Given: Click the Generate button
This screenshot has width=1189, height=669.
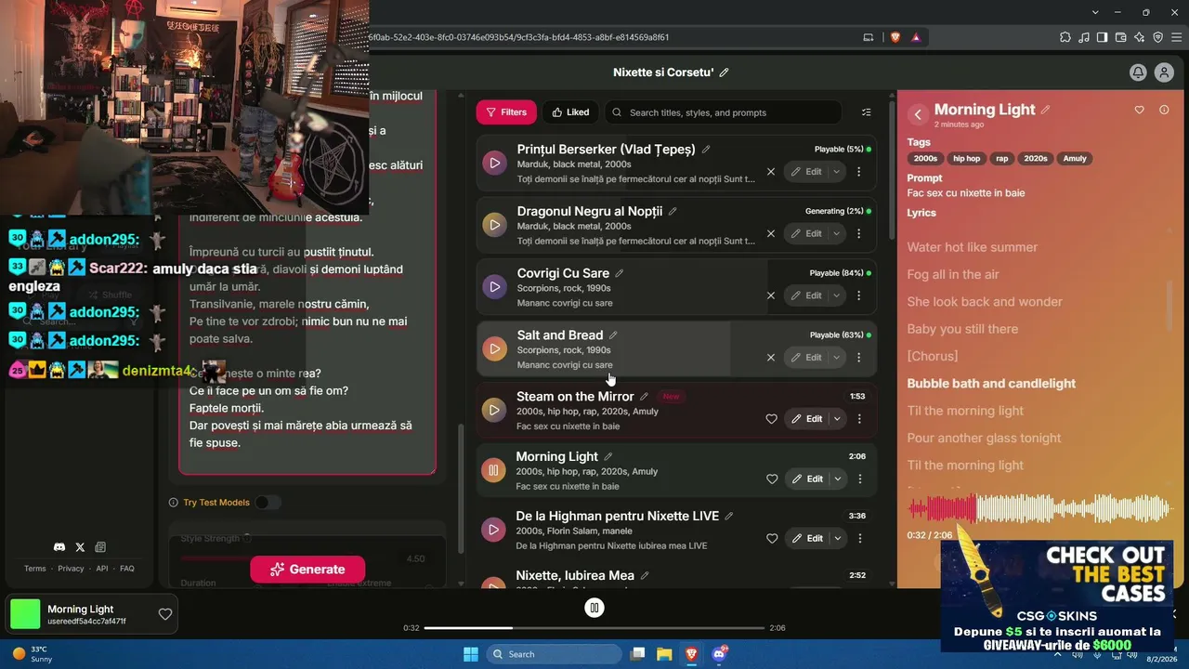Looking at the screenshot, I should pos(307,570).
